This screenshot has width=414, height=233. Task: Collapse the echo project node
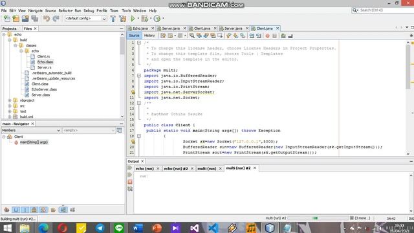click(x=4, y=34)
